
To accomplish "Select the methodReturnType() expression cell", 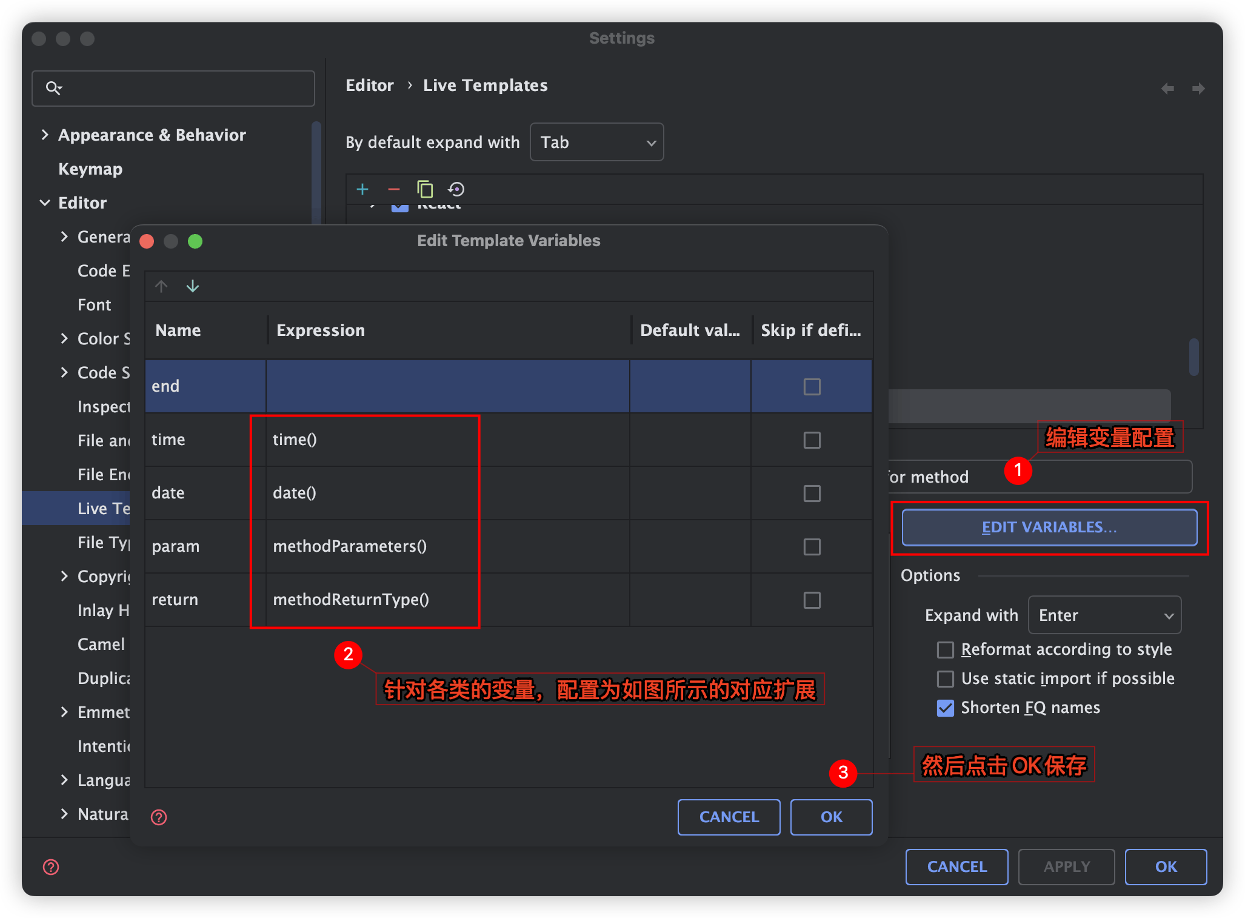I will point(448,600).
